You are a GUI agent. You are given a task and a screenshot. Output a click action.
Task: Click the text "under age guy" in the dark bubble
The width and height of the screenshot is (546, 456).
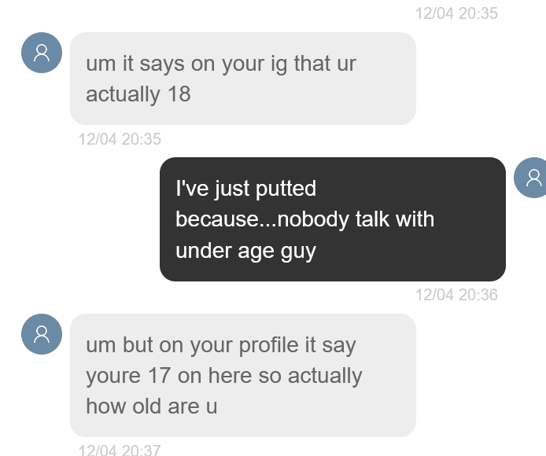(245, 251)
